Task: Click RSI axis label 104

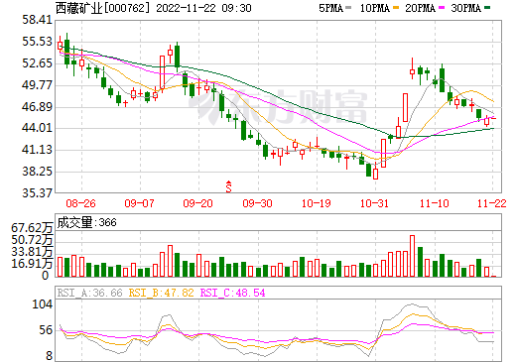Action: coord(43,304)
